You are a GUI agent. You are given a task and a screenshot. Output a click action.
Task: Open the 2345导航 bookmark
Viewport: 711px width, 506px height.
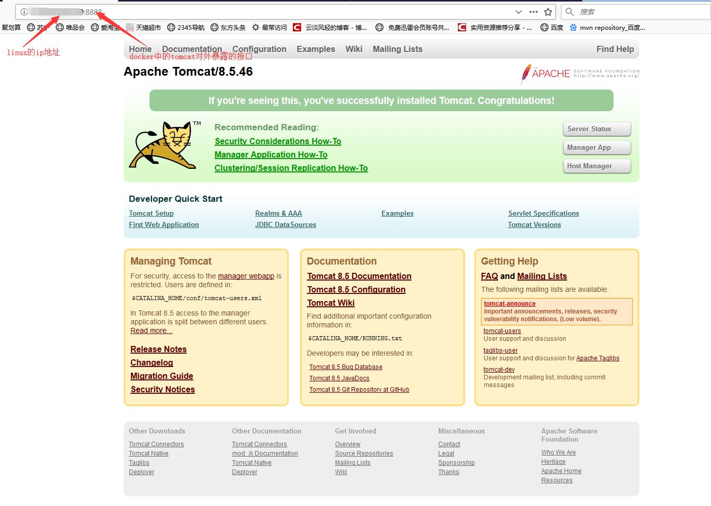[186, 28]
